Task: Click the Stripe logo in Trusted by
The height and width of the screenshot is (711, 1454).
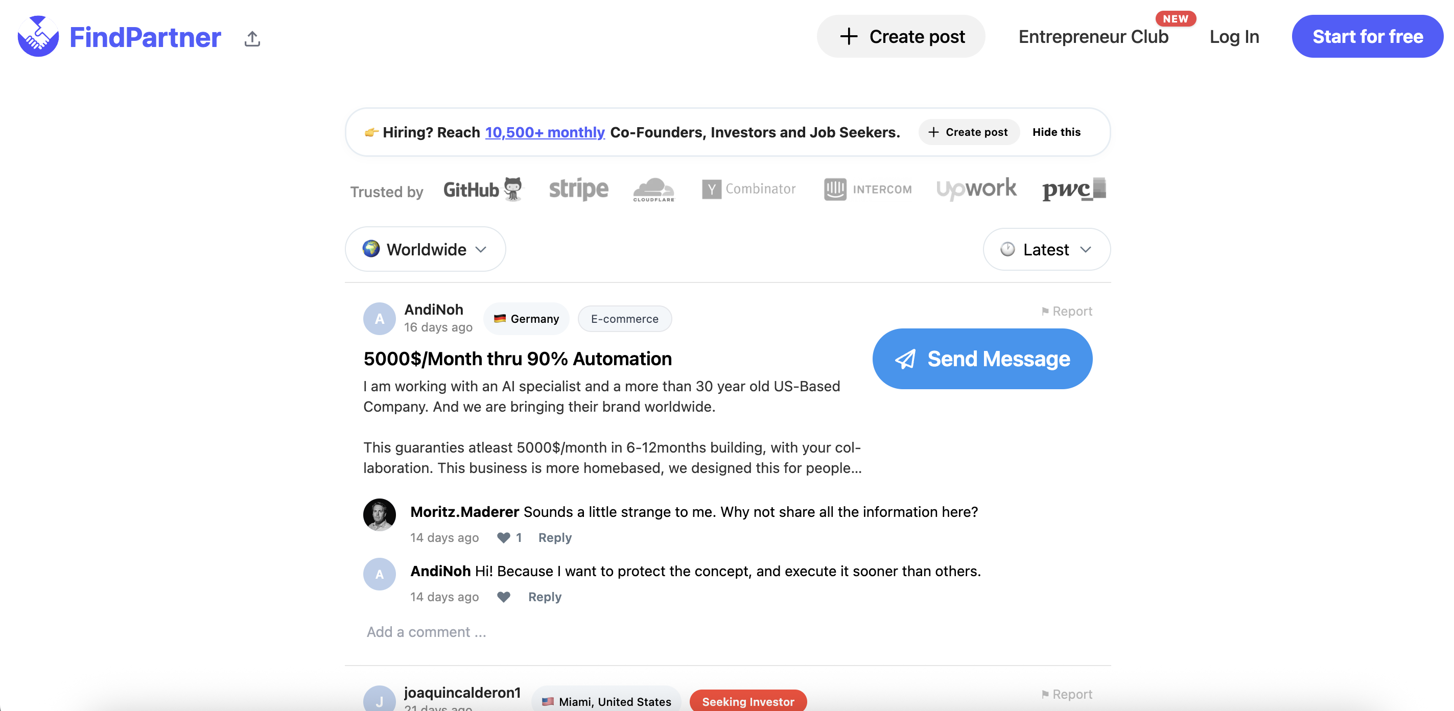Action: pyautogui.click(x=578, y=189)
